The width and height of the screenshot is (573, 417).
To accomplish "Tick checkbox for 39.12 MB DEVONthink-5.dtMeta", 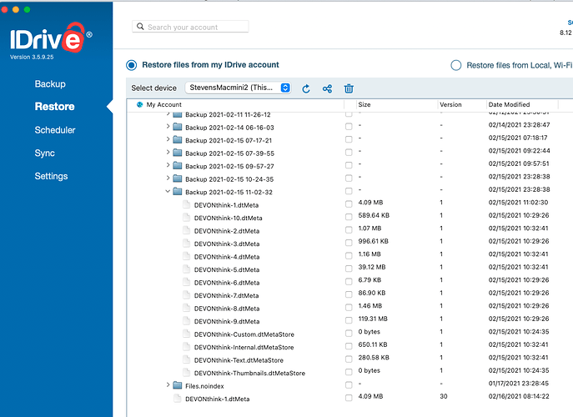I will click(x=349, y=269).
